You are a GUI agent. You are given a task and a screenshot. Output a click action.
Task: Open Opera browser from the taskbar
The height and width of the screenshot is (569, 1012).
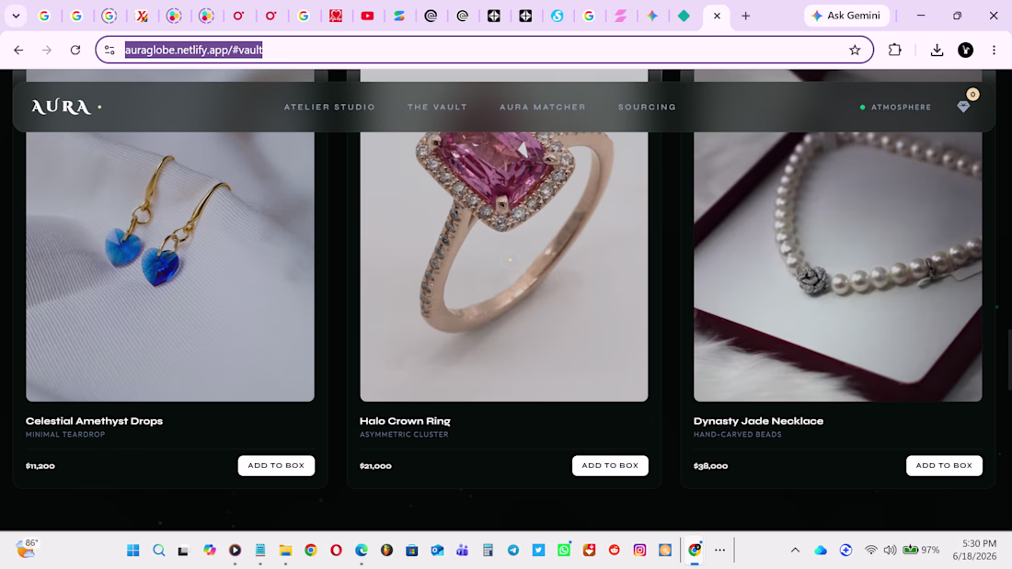336,550
